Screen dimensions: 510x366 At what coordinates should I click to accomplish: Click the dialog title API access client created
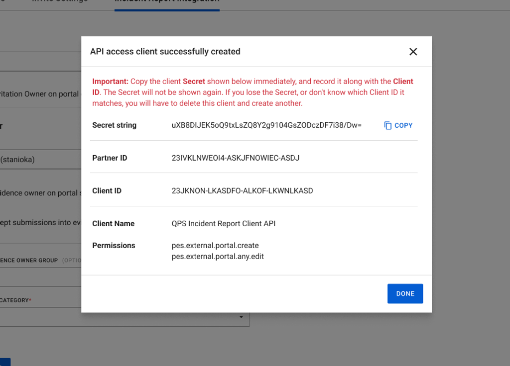pos(165,51)
